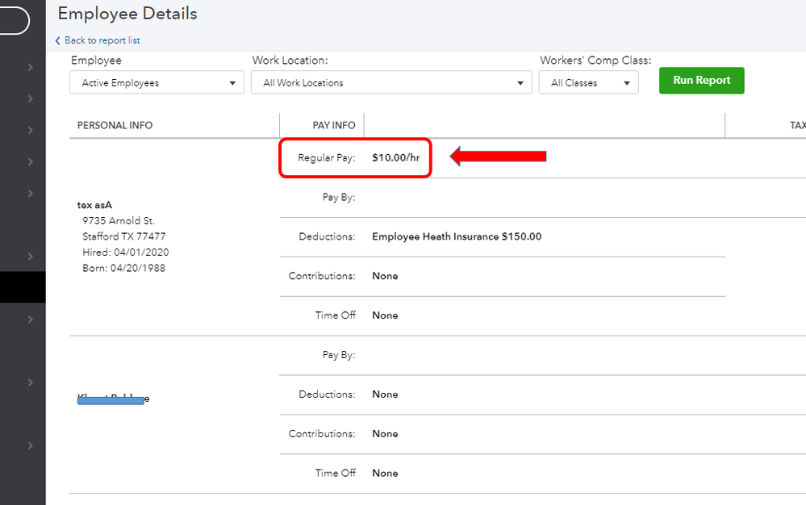This screenshot has height=505, width=806.
Task: Expand the topmost chevron in dark sidebar
Action: (x=30, y=67)
